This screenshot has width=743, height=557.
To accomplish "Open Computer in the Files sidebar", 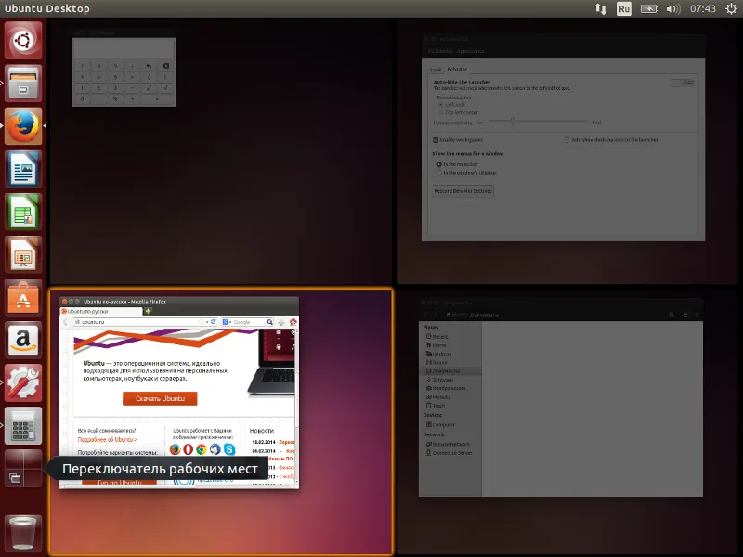I will (440, 425).
